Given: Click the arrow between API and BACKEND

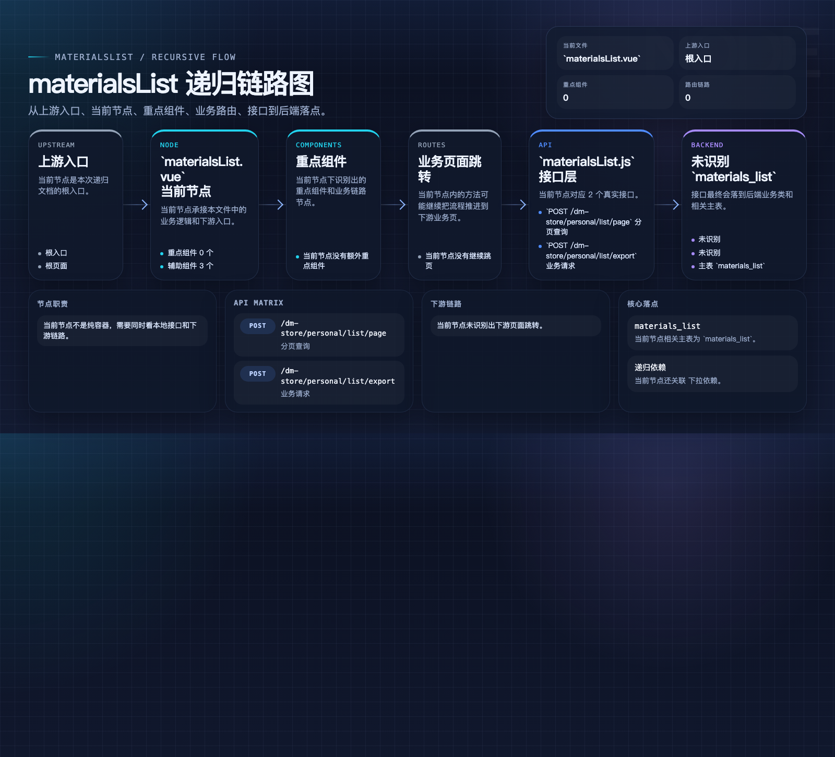Looking at the screenshot, I should [668, 205].
